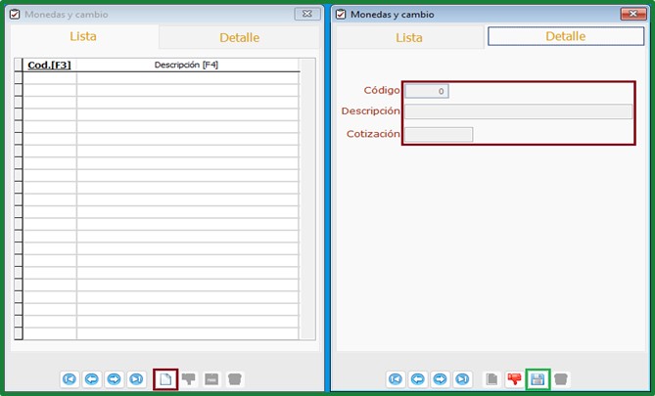Focus the Código input field
Screen dimensions: 655x396
point(427,91)
